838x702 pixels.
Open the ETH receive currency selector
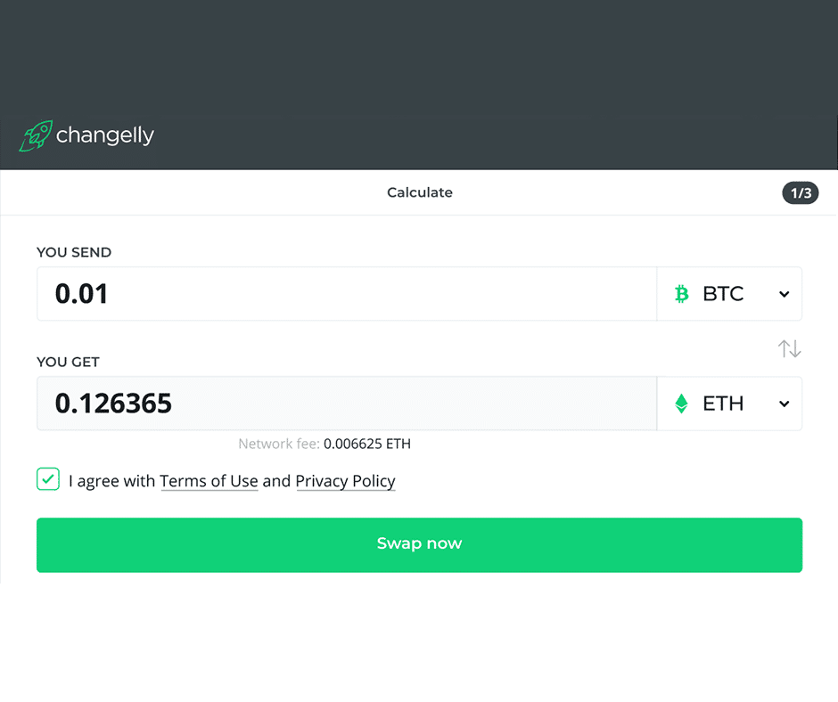point(729,404)
